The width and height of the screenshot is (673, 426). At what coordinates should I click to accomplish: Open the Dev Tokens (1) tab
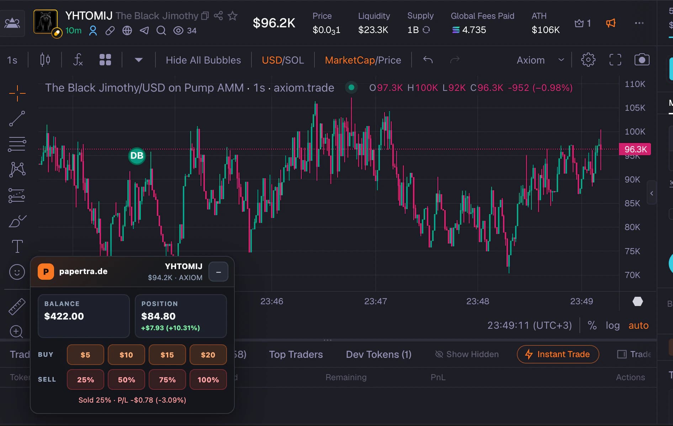pos(379,354)
